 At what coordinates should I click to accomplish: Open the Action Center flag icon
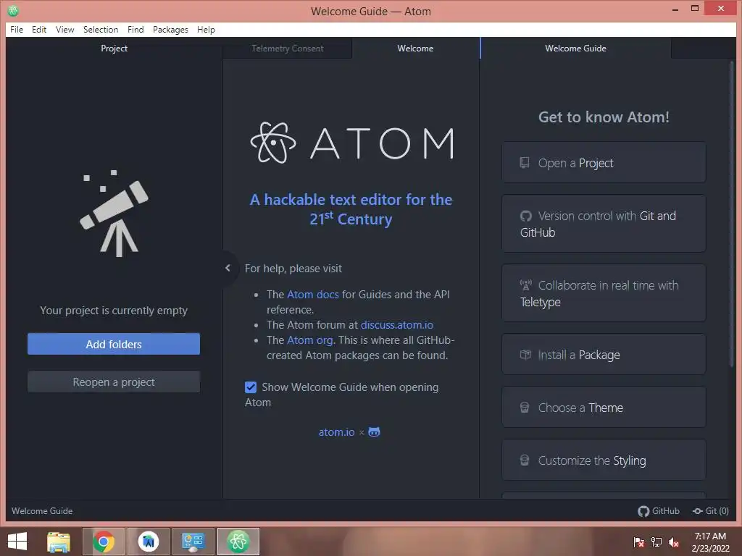(x=639, y=542)
